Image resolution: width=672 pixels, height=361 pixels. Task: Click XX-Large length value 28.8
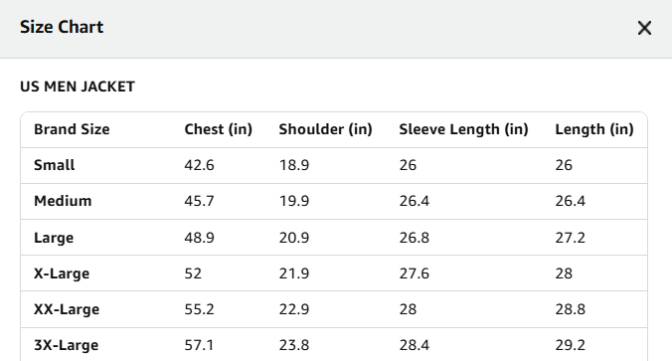570,309
